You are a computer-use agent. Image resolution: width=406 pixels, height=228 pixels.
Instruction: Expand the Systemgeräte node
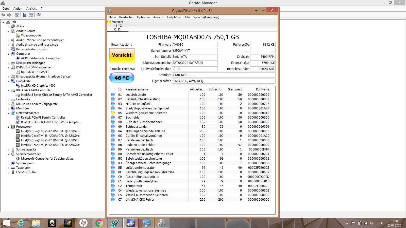click(x=8, y=163)
